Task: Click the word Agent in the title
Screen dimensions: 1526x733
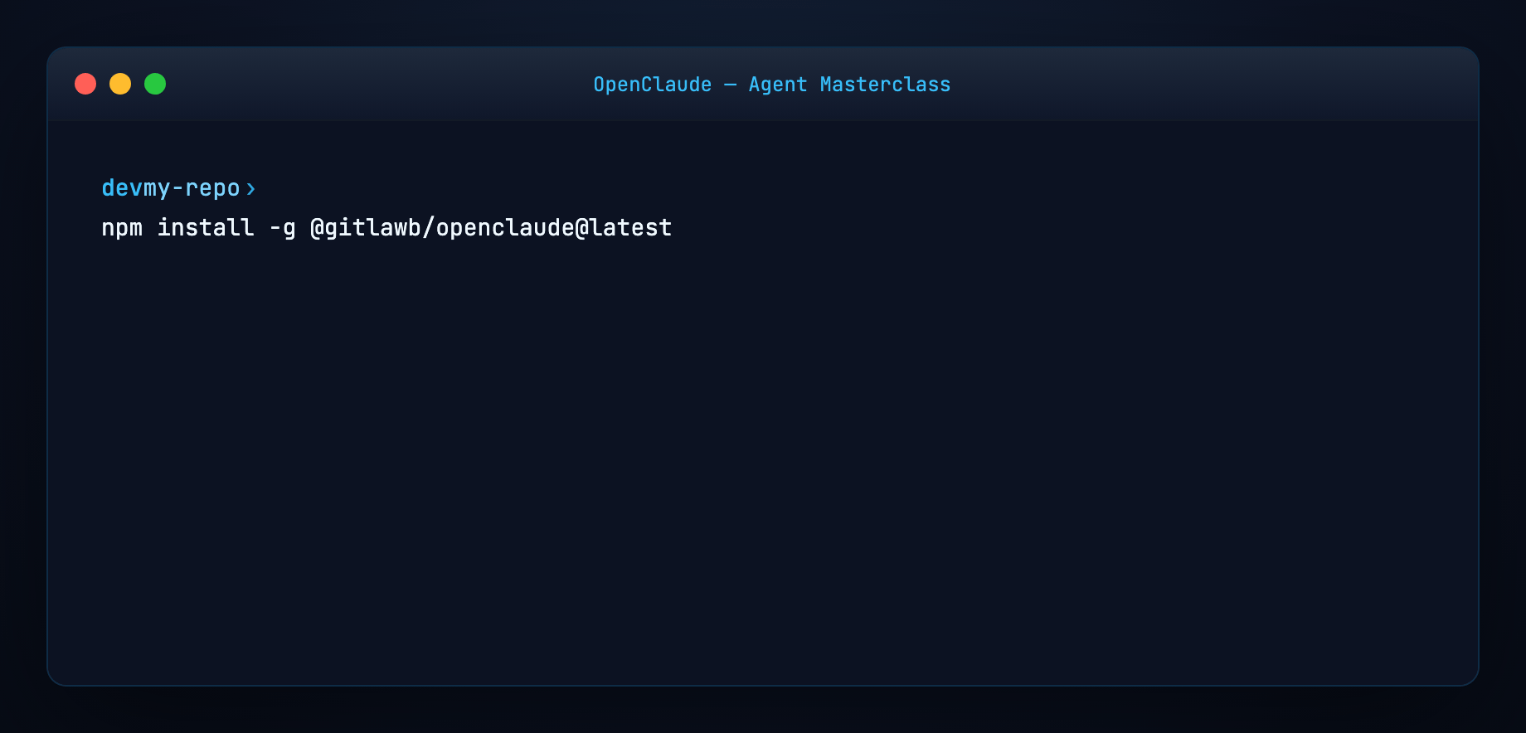Action: (x=778, y=85)
